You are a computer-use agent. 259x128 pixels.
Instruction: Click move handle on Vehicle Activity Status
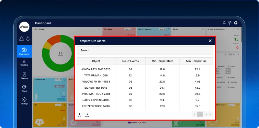[x=238, y=29]
